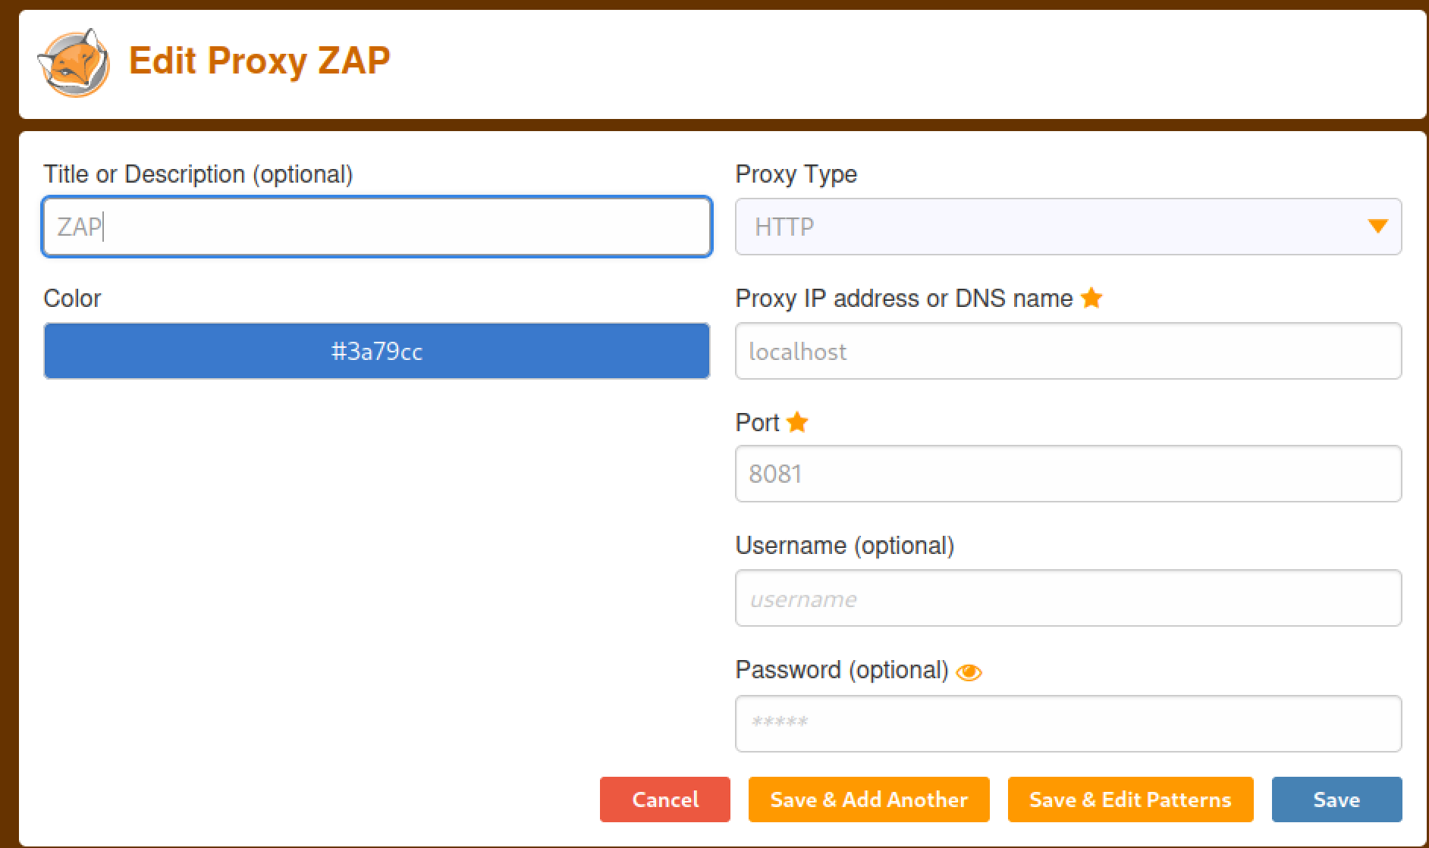Click the Title or Description field

(377, 227)
